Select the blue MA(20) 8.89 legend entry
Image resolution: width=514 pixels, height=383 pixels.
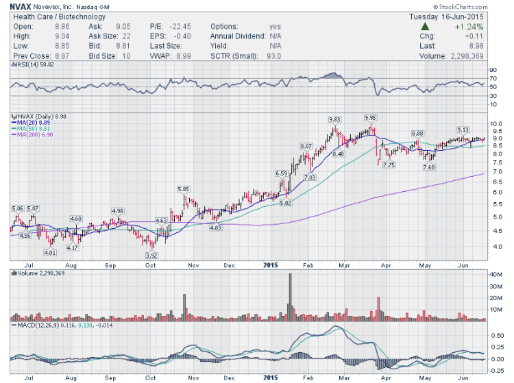31,122
